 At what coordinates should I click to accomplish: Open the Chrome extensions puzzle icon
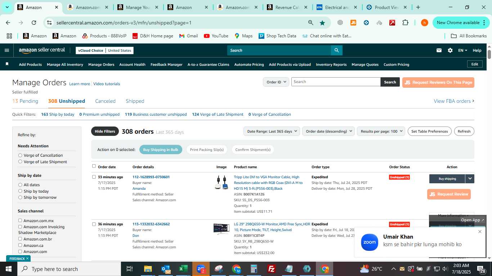tap(405, 23)
